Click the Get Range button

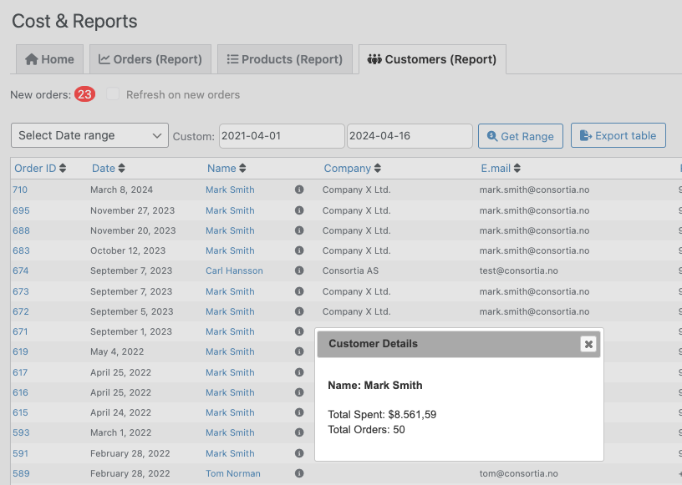point(521,136)
